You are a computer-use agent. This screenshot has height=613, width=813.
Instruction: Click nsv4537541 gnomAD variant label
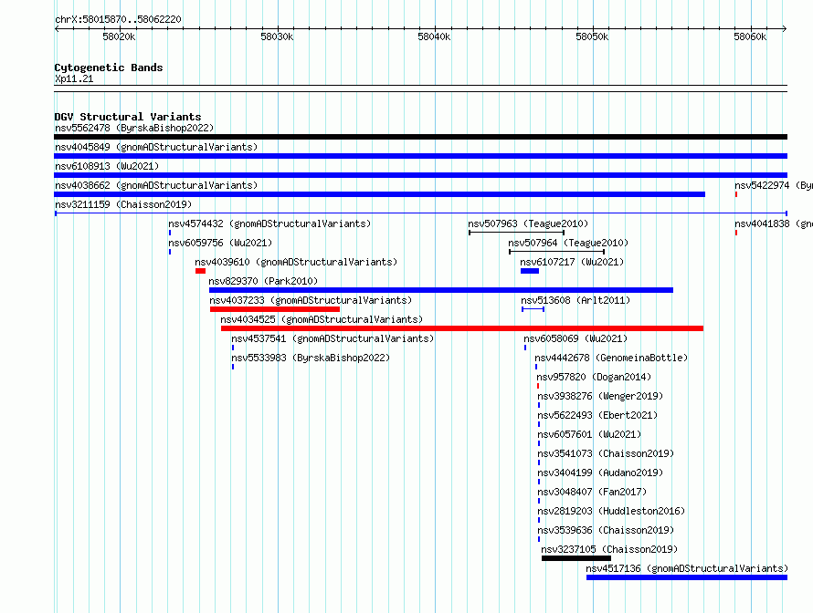pyautogui.click(x=333, y=338)
